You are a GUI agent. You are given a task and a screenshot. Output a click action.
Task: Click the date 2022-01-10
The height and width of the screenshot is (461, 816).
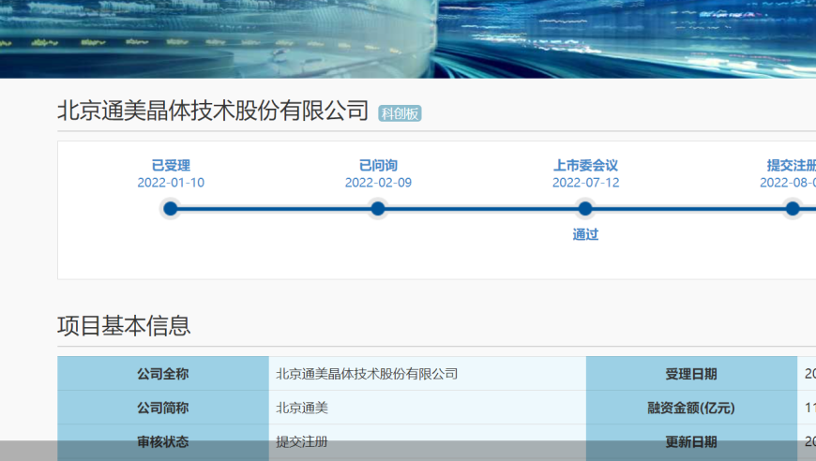click(171, 183)
